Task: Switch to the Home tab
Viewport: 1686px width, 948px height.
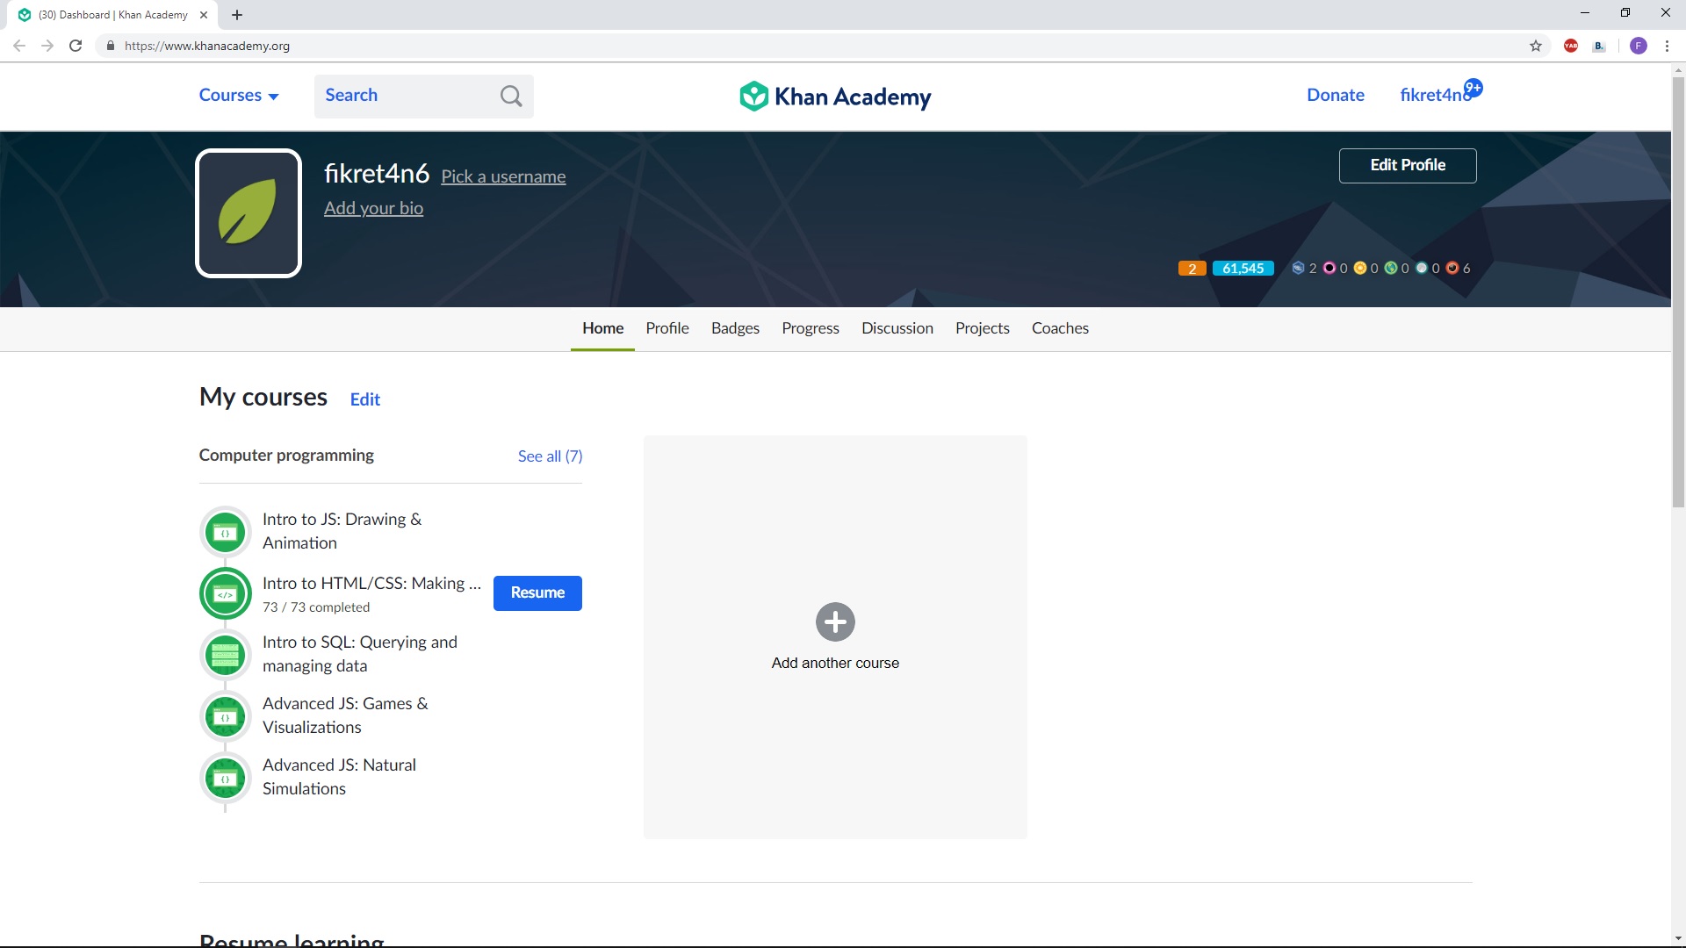Action: (x=602, y=328)
